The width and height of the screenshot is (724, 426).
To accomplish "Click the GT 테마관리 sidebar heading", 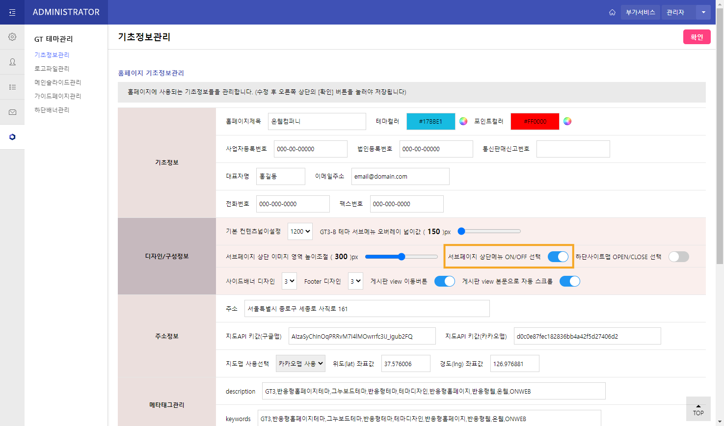I will [54, 39].
